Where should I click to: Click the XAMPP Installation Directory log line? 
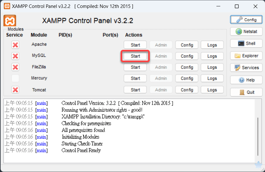[x=103, y=116]
